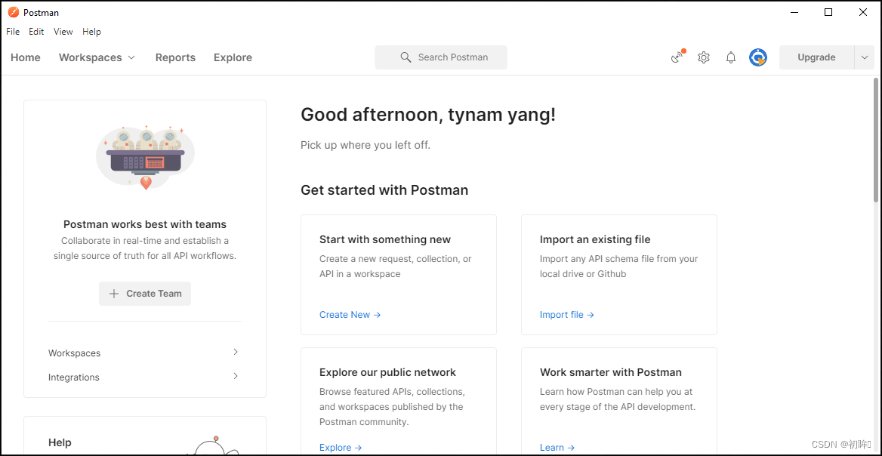Click the Upgrade button

point(817,57)
